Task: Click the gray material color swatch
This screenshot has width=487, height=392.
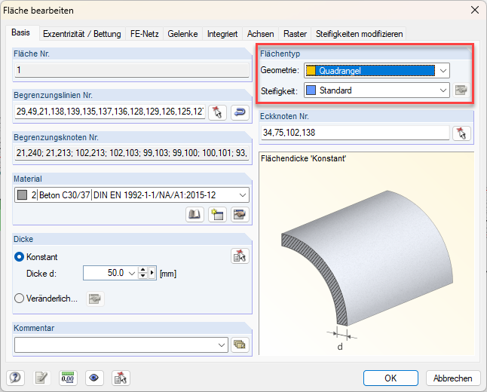Action: pos(23,195)
